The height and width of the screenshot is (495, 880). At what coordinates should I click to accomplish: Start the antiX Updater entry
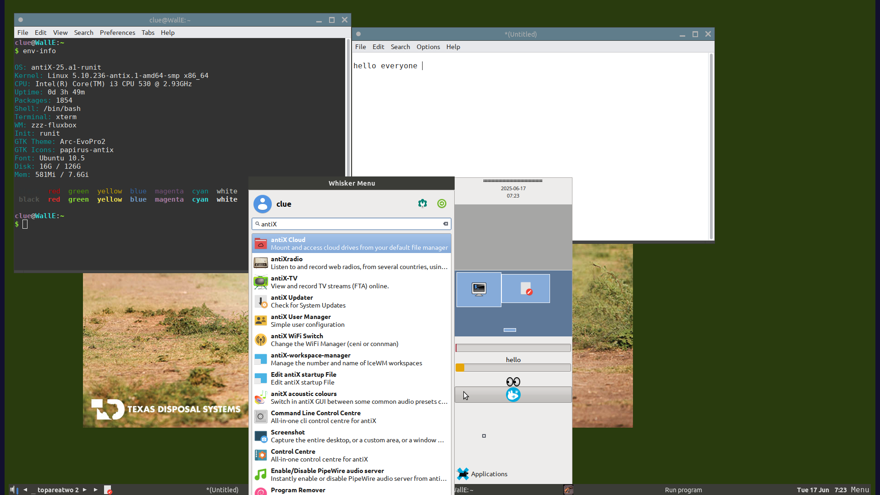[352, 301]
